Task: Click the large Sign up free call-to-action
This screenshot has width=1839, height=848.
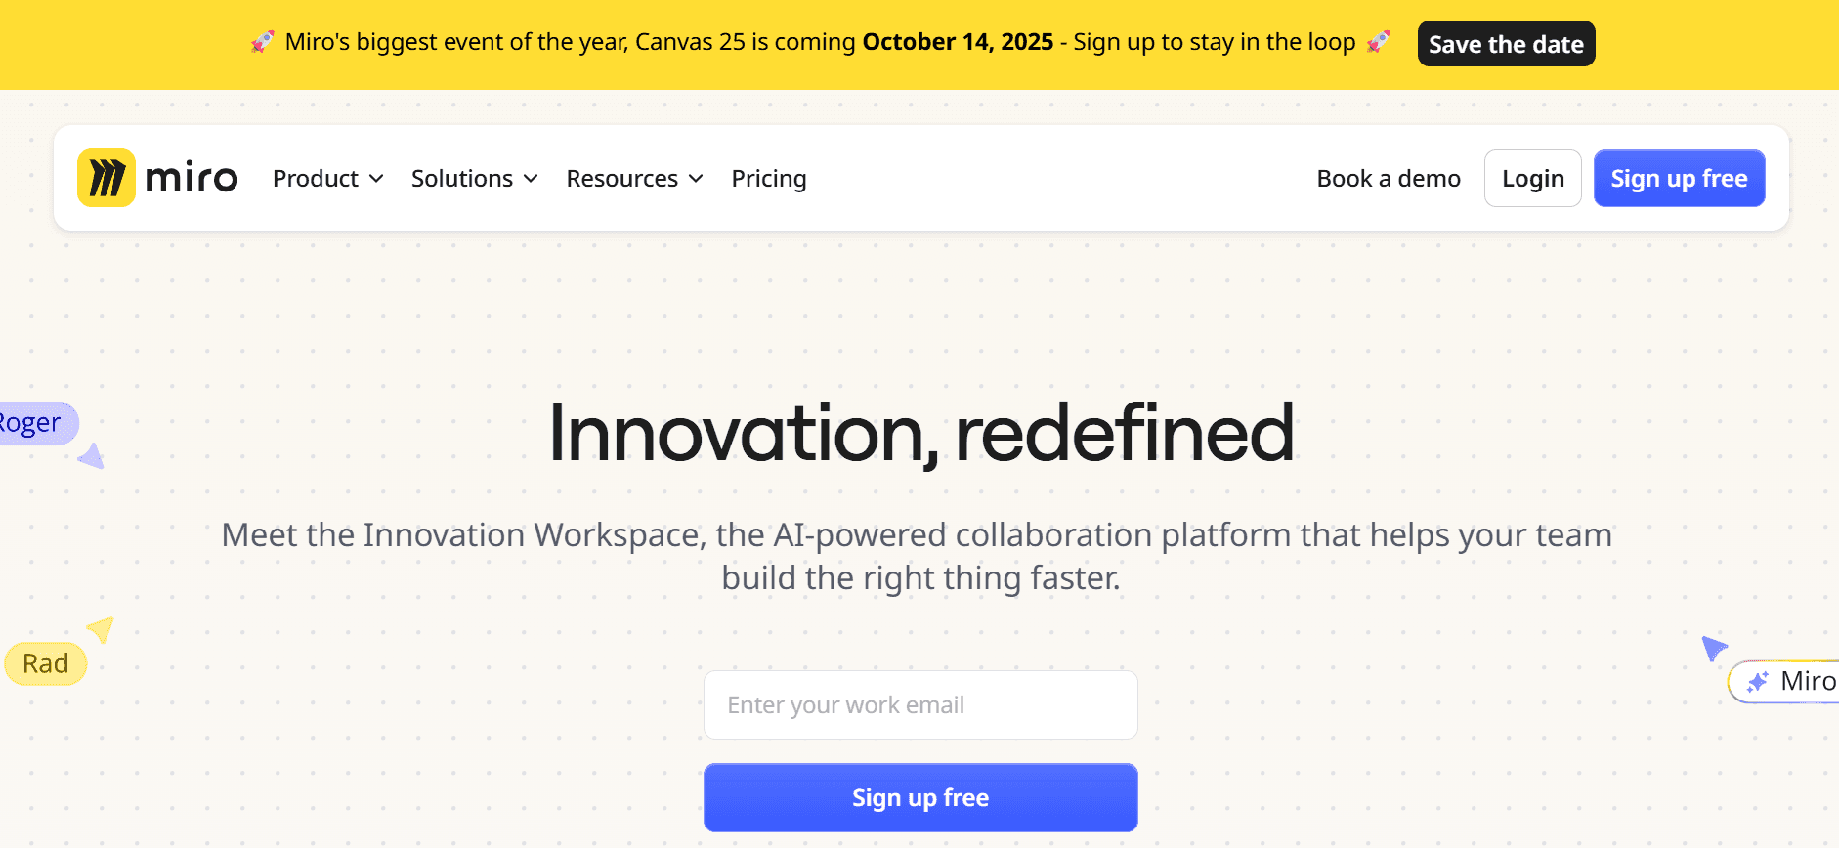Action: pyautogui.click(x=919, y=797)
